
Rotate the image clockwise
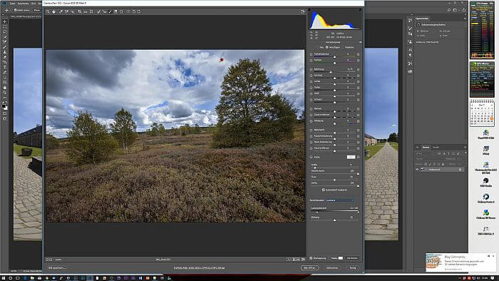(x=139, y=11)
